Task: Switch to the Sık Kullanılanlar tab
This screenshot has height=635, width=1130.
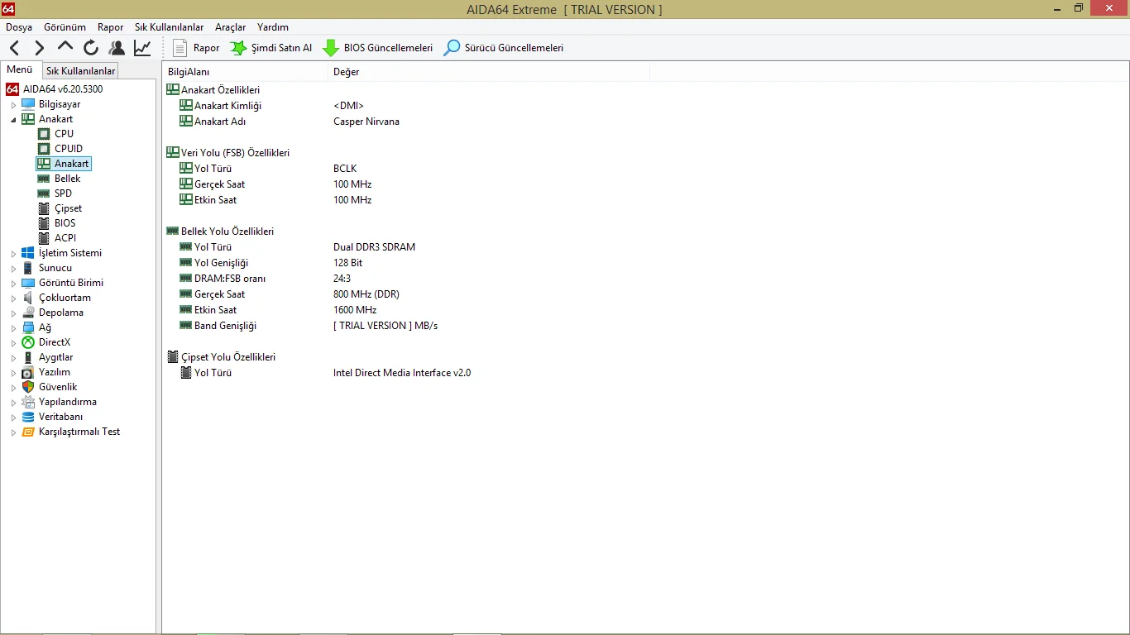Action: (80, 71)
